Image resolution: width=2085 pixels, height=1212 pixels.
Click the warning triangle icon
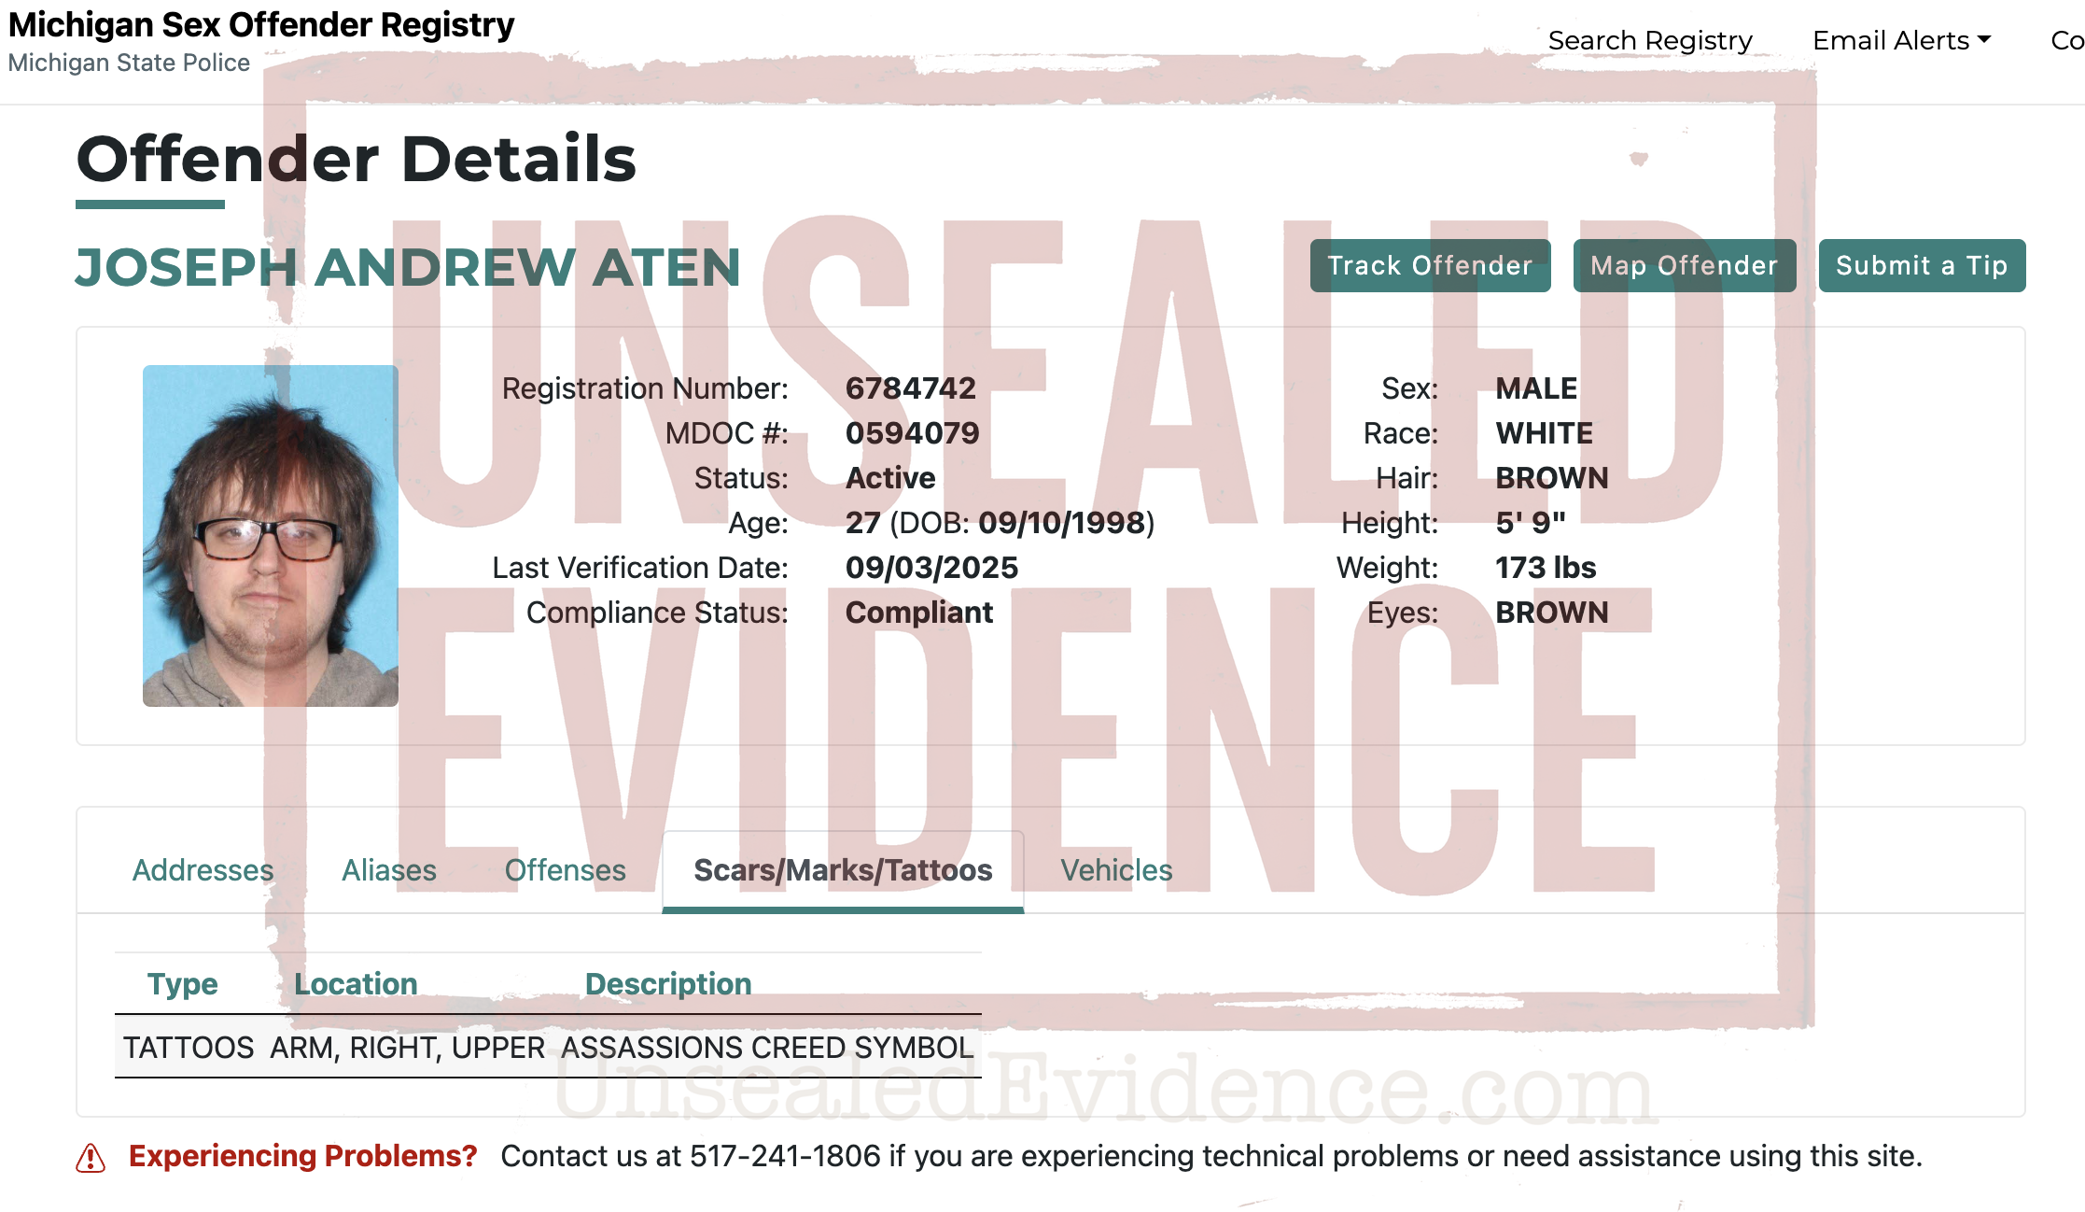91,1158
